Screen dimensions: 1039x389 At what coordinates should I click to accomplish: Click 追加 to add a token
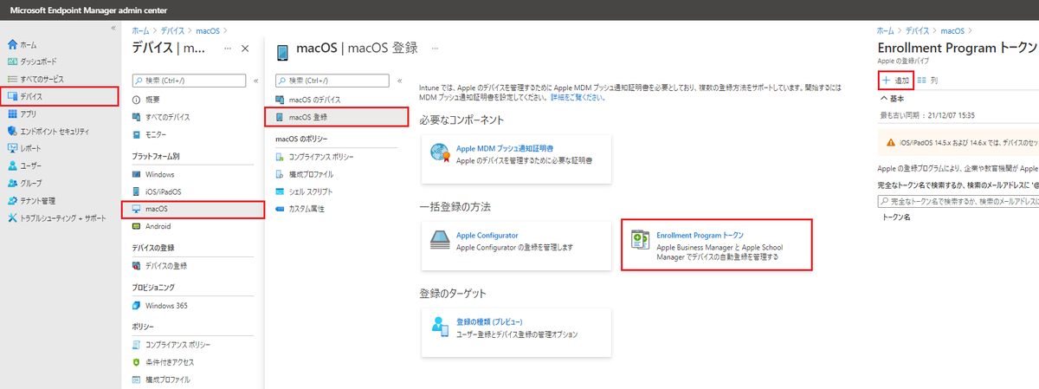coord(896,80)
